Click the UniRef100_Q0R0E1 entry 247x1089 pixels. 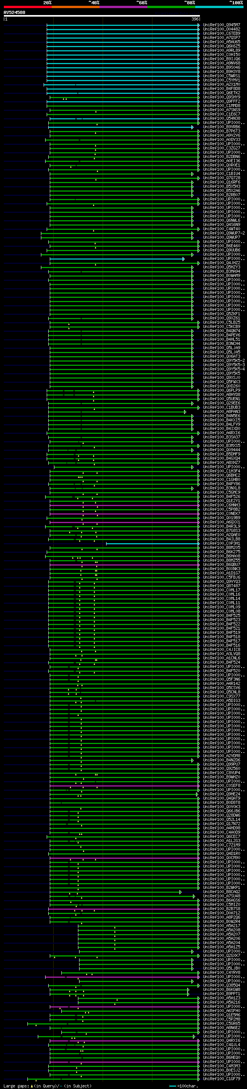coord(222,165)
